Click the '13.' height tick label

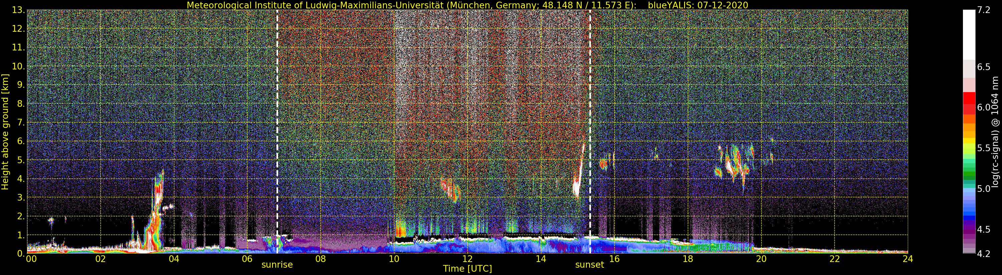(18, 10)
